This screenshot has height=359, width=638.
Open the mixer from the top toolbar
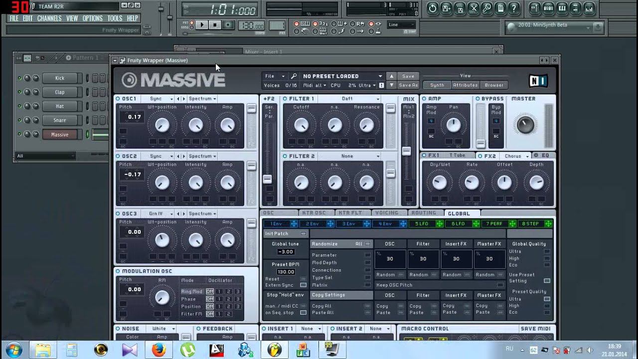(x=590, y=8)
